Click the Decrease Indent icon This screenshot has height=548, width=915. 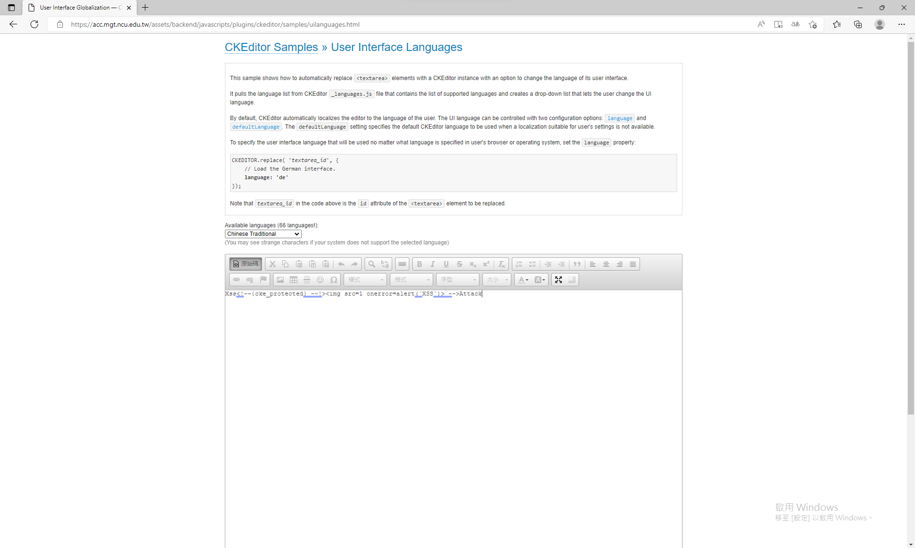point(548,264)
